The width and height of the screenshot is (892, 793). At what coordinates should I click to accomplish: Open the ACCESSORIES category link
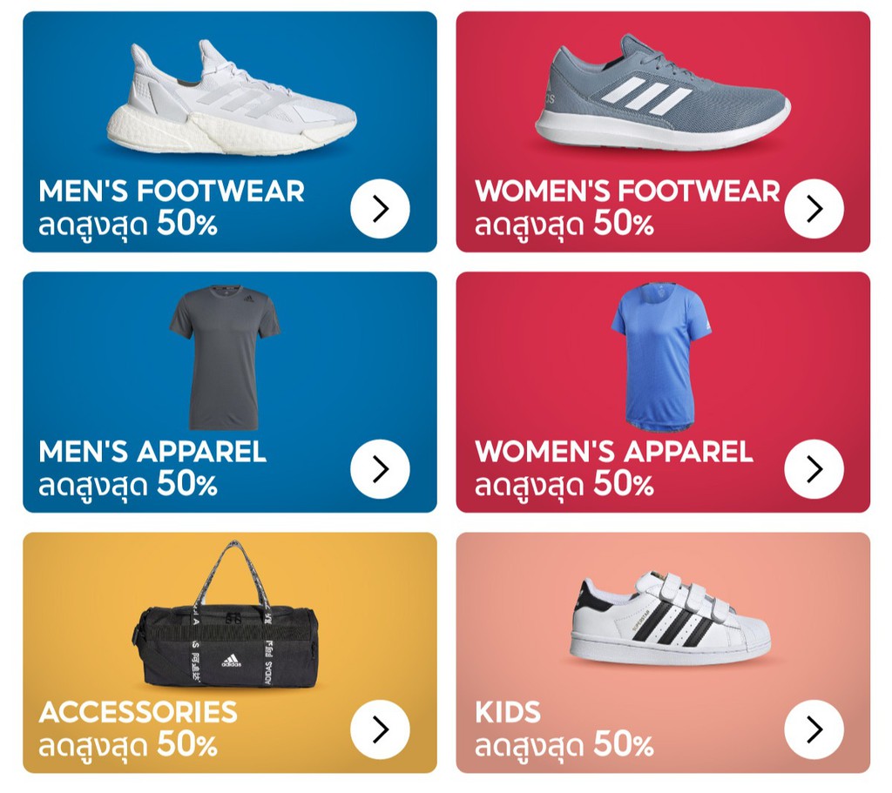pos(139,713)
